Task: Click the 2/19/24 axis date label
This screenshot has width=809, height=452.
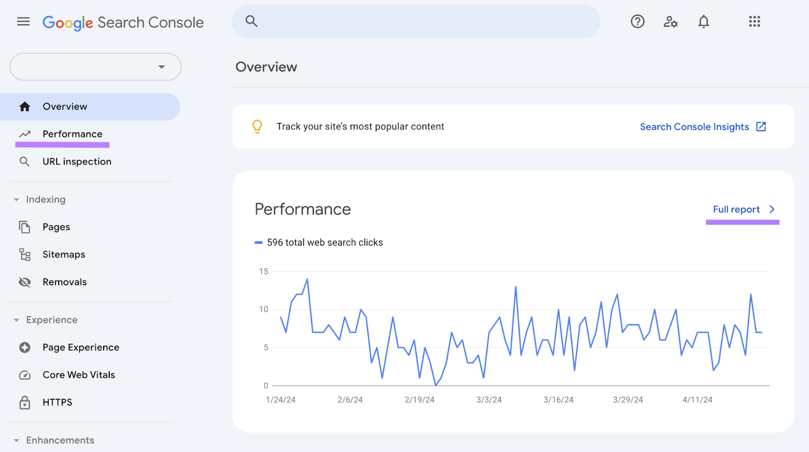Action: 420,400
